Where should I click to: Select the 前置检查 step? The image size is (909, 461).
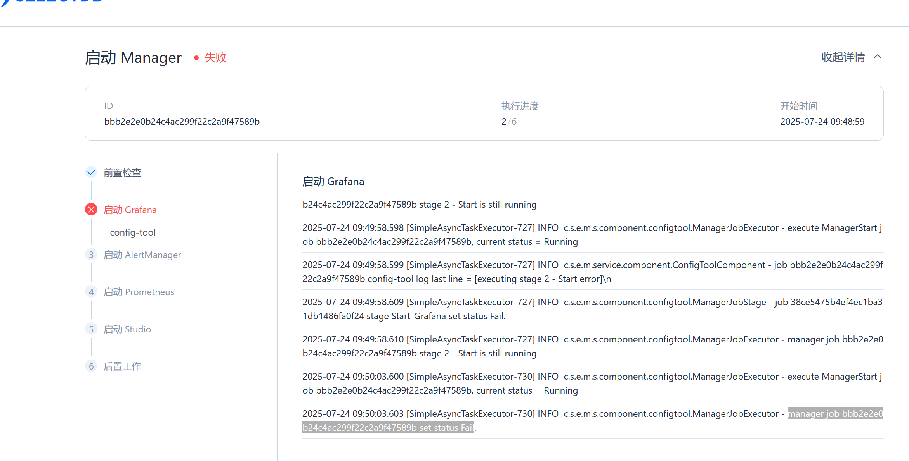[122, 172]
